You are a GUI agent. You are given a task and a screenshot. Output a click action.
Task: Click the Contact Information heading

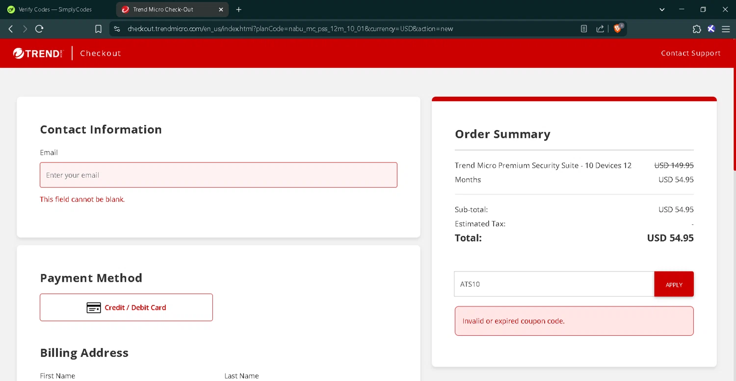coord(101,129)
